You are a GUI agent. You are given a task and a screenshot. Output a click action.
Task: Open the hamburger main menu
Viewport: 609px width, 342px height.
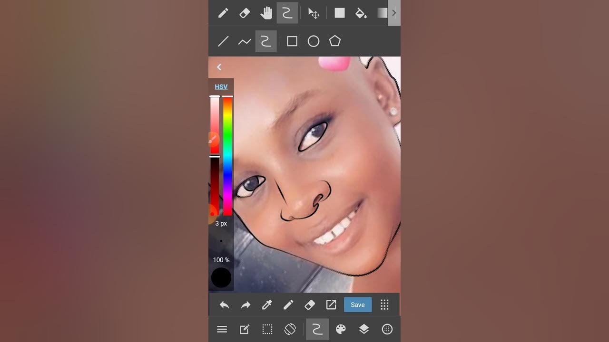coord(222,329)
